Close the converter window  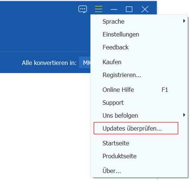pos(145,9)
